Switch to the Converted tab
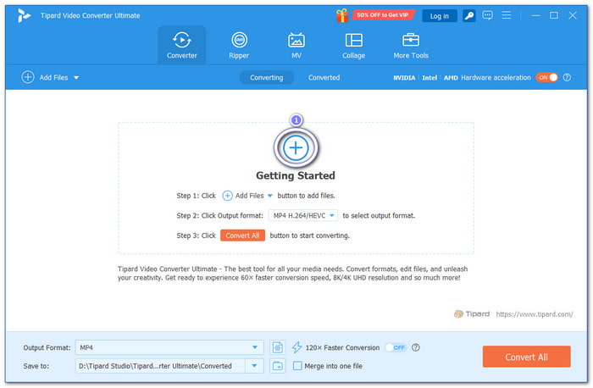This screenshot has height=388, width=593. (x=324, y=78)
